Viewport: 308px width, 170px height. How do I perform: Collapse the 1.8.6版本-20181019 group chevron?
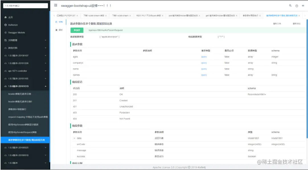point(46,86)
